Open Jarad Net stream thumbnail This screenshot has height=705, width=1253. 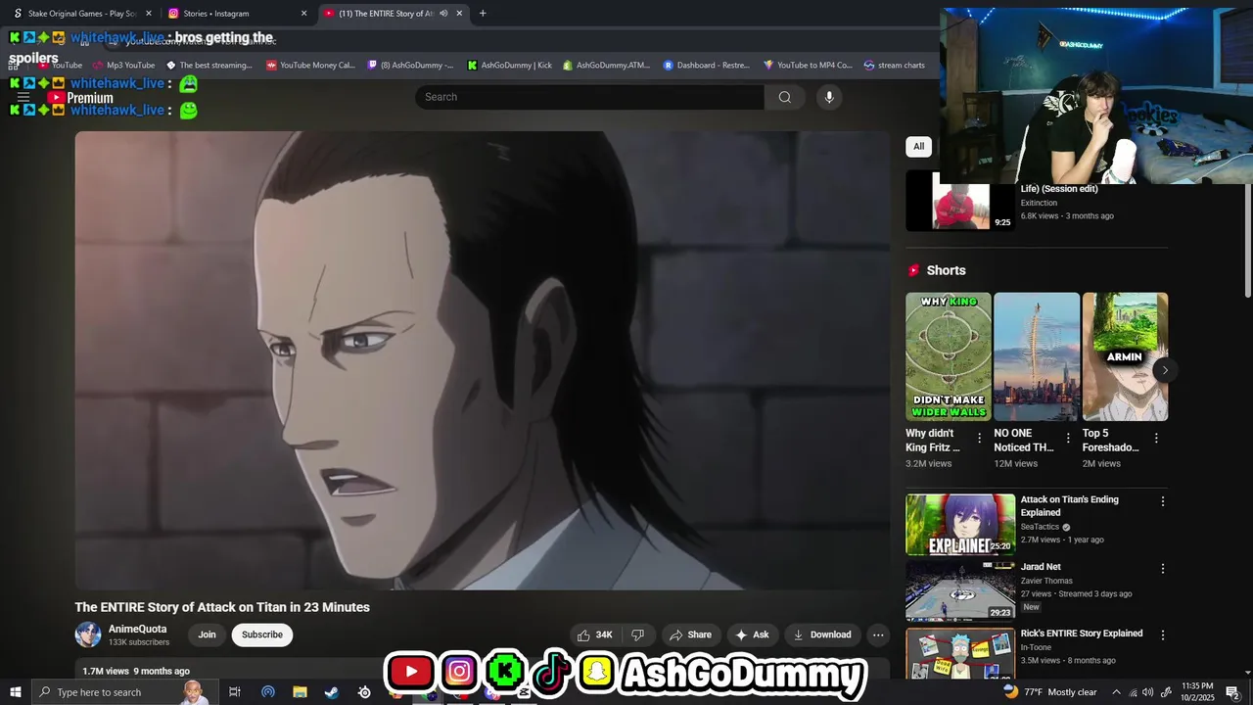coord(960,591)
